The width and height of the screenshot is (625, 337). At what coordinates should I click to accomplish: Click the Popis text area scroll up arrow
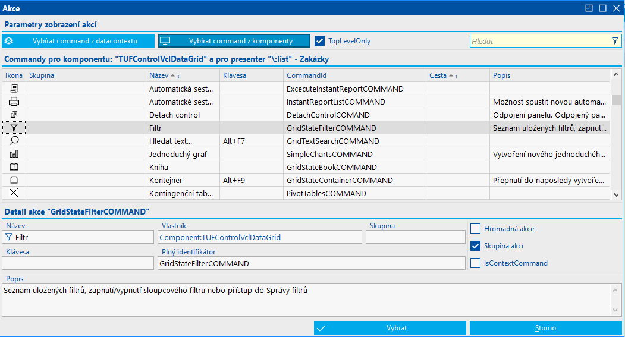615,290
